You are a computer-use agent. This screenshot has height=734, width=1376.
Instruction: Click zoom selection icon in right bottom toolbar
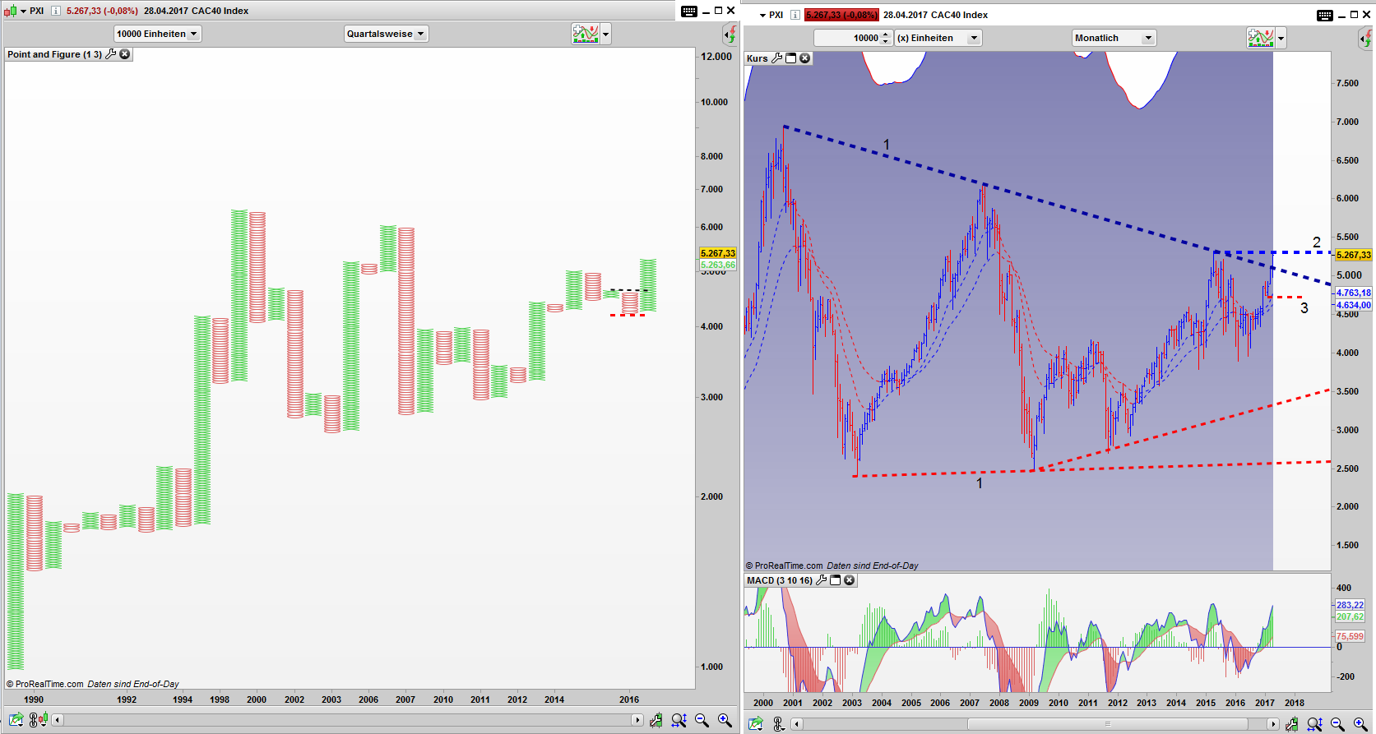coord(1314,724)
